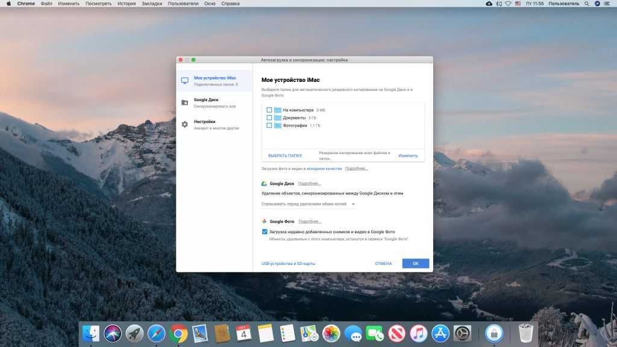The image size is (617, 347).
Task: Select the My iMac device monitor icon
Action: pos(185,81)
